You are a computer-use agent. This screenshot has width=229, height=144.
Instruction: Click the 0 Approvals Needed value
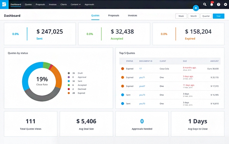(x=142, y=121)
